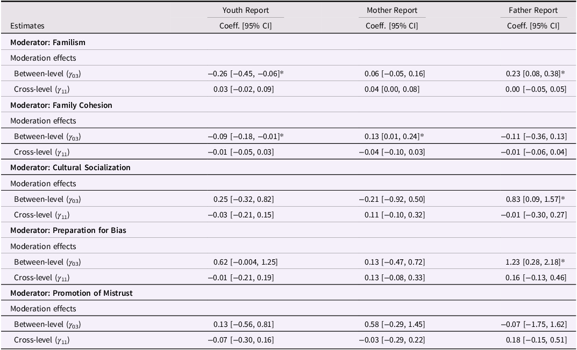The height and width of the screenshot is (350, 577).
Task: Select the Moderator: Promotion of Mistrust heading
Action: coord(72,293)
